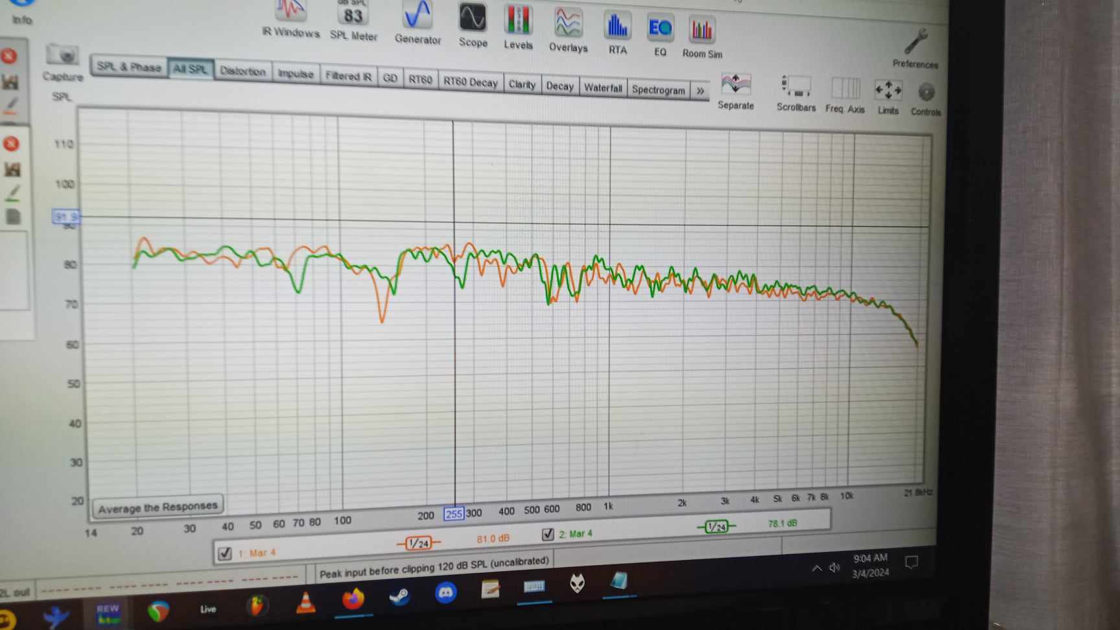This screenshot has width=1120, height=630.
Task: Click the Separate traces icon
Action: pos(736,91)
